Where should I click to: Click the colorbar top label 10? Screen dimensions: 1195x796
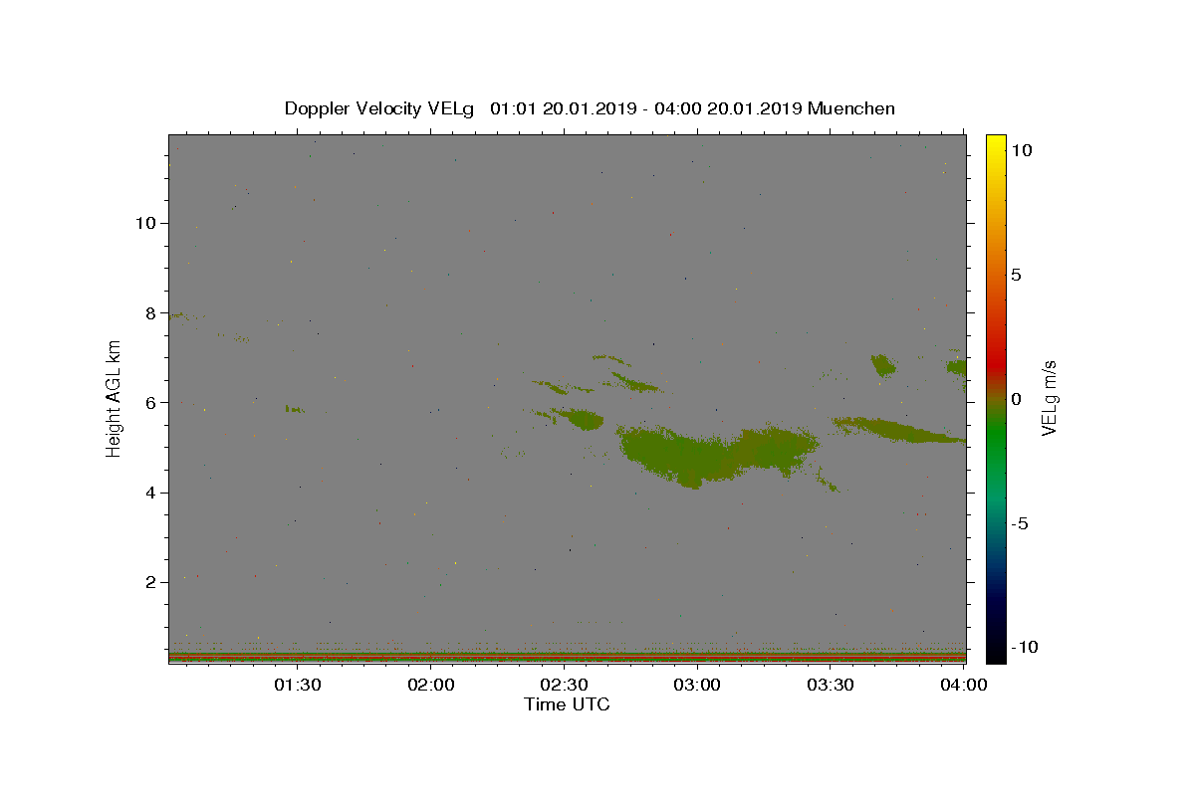tap(1021, 150)
